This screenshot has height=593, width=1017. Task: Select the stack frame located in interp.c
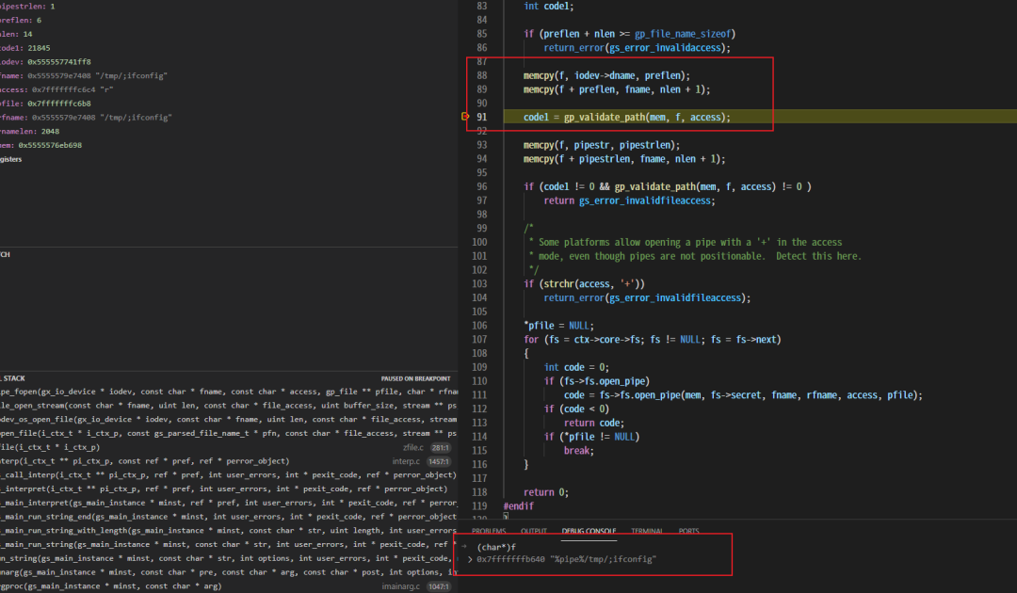point(229,461)
